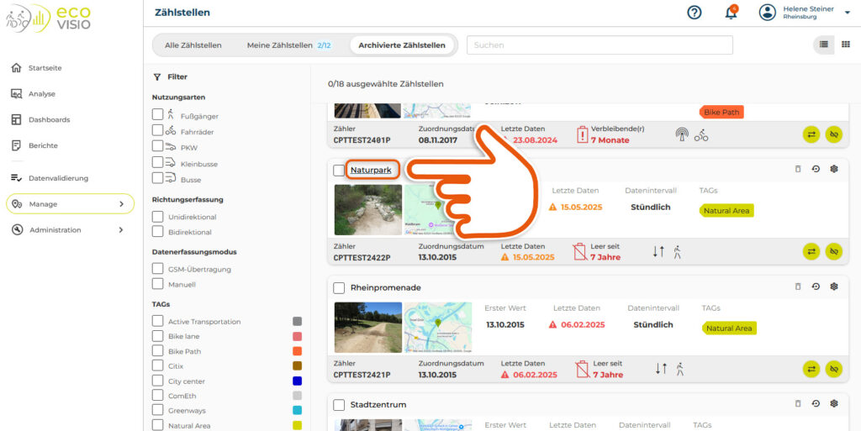Click the Startseite home icon
Screen dimensions: 861x431
17,68
